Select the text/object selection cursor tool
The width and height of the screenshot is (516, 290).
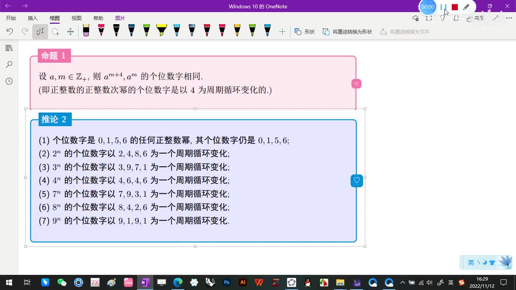click(40, 31)
